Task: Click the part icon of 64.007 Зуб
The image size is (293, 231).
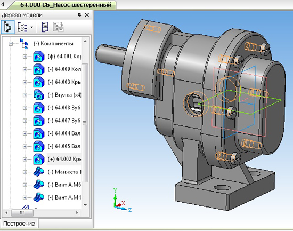Action: point(39,121)
